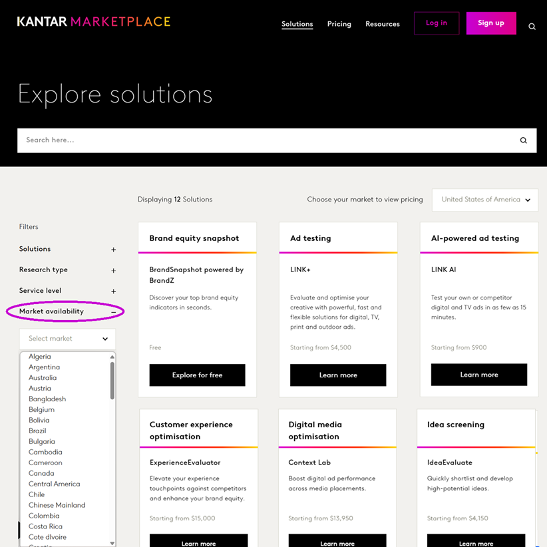Screen dimensions: 547x547
Task: Click Learn more on the Ad testing card
Action: tap(338, 375)
